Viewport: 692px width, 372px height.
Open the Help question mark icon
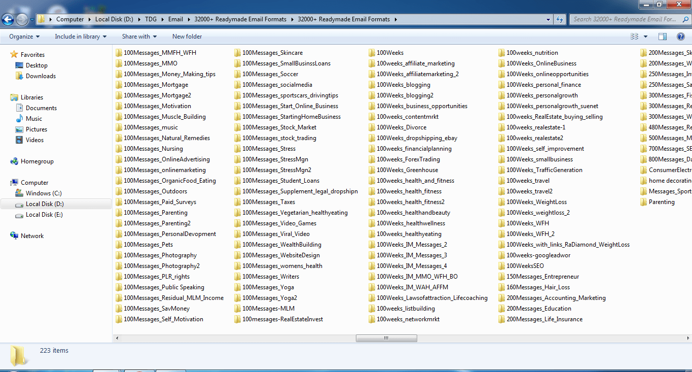click(680, 37)
